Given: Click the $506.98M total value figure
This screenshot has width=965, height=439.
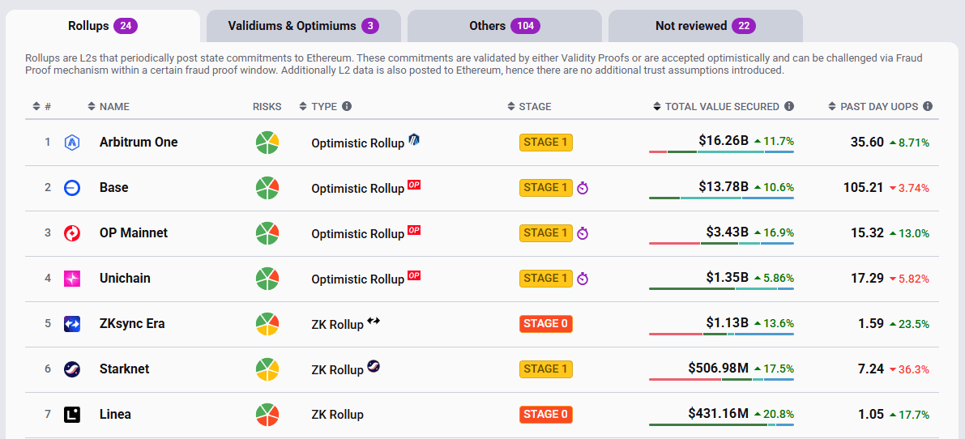Looking at the screenshot, I should tap(718, 369).
